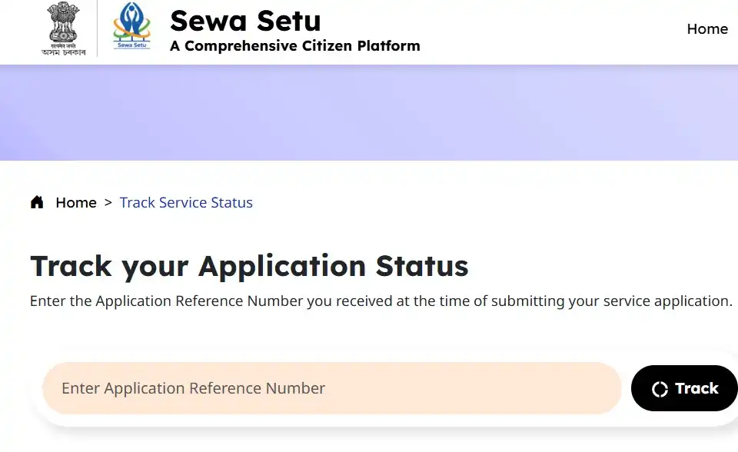The image size is (738, 452).
Task: Click Track Service Status breadcrumb link
Action: tap(186, 202)
